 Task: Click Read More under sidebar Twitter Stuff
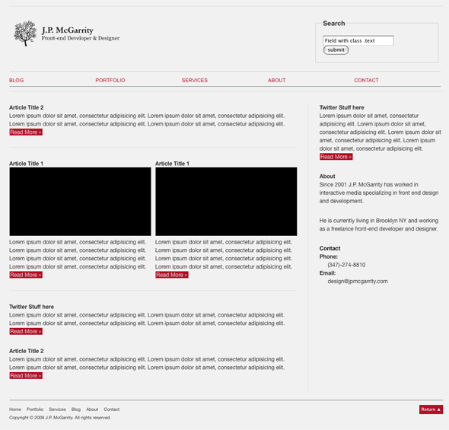pyautogui.click(x=336, y=157)
